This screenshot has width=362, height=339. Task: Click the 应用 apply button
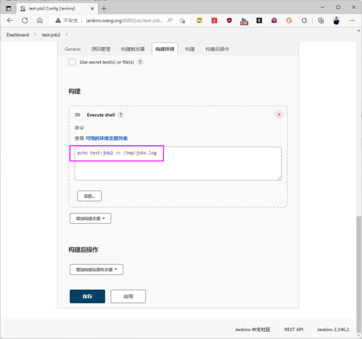pyautogui.click(x=128, y=296)
